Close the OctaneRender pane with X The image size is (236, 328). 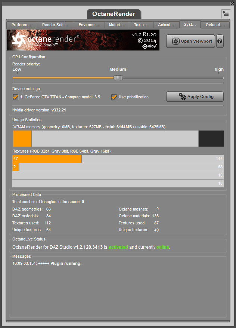click(x=232, y=3)
